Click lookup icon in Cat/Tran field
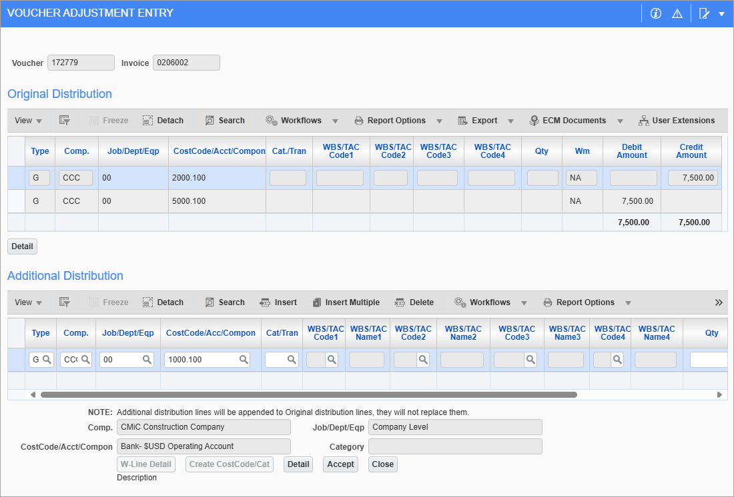Screen dimensions: 734x497 click(x=292, y=360)
